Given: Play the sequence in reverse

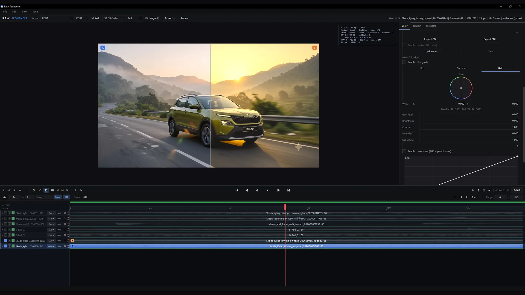Looking at the screenshot, I should click(257, 190).
